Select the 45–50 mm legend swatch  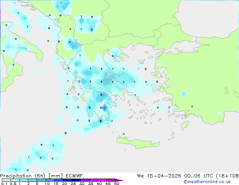(x=111, y=180)
